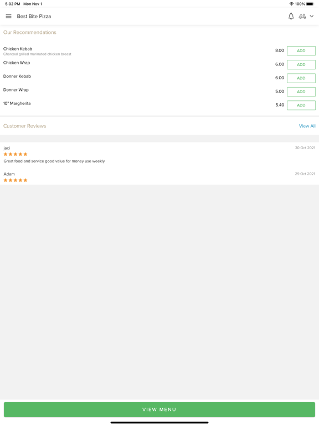Viewport: 319px width, 426px height.
Task: Expand the order type dropdown chevron
Action: click(x=312, y=16)
